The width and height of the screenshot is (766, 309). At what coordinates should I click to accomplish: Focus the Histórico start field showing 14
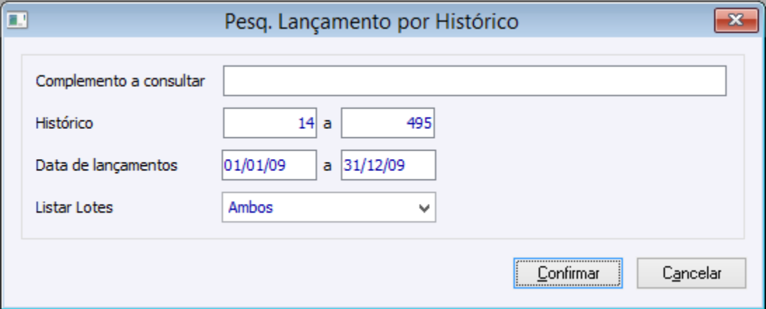tap(270, 124)
